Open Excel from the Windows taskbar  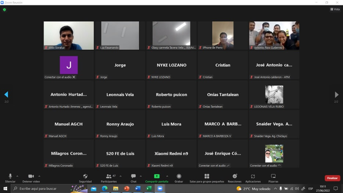(x=149, y=189)
